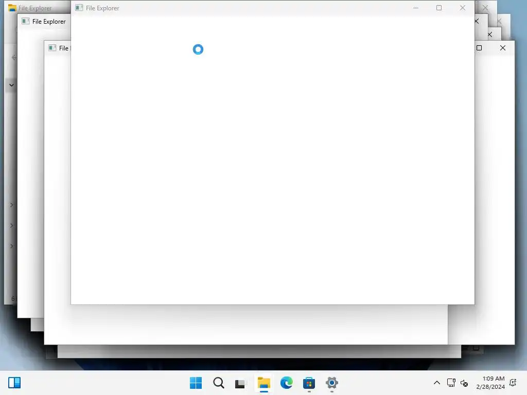Open Settings gear on the taskbar

tap(332, 383)
